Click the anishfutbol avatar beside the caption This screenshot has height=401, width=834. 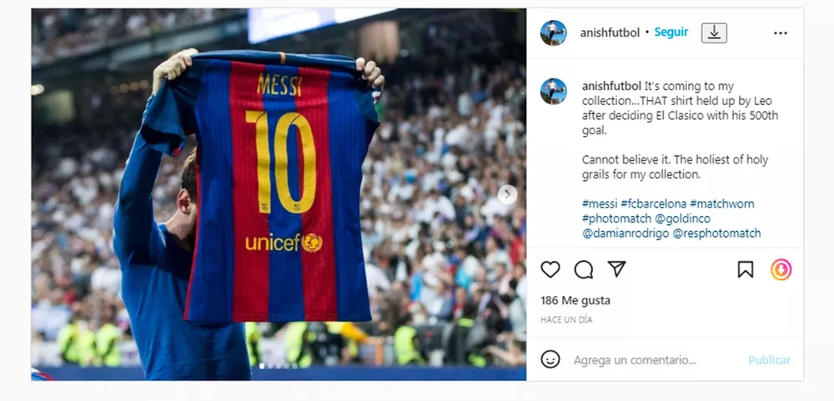554,91
